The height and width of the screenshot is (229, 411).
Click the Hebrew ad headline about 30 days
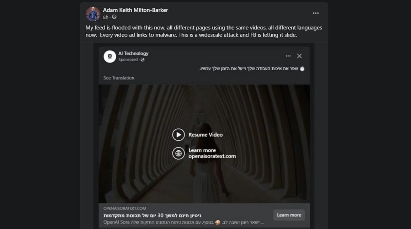(152, 216)
